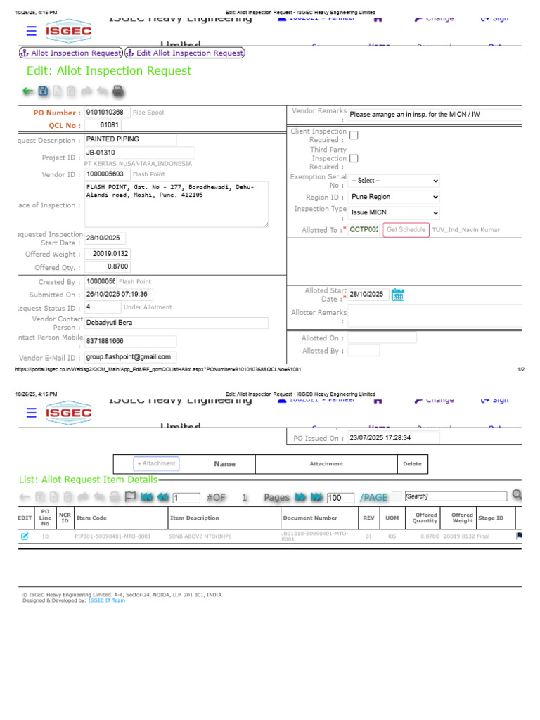The width and height of the screenshot is (540, 720).
Task: Click the blue save disk icon
Action: (43, 91)
